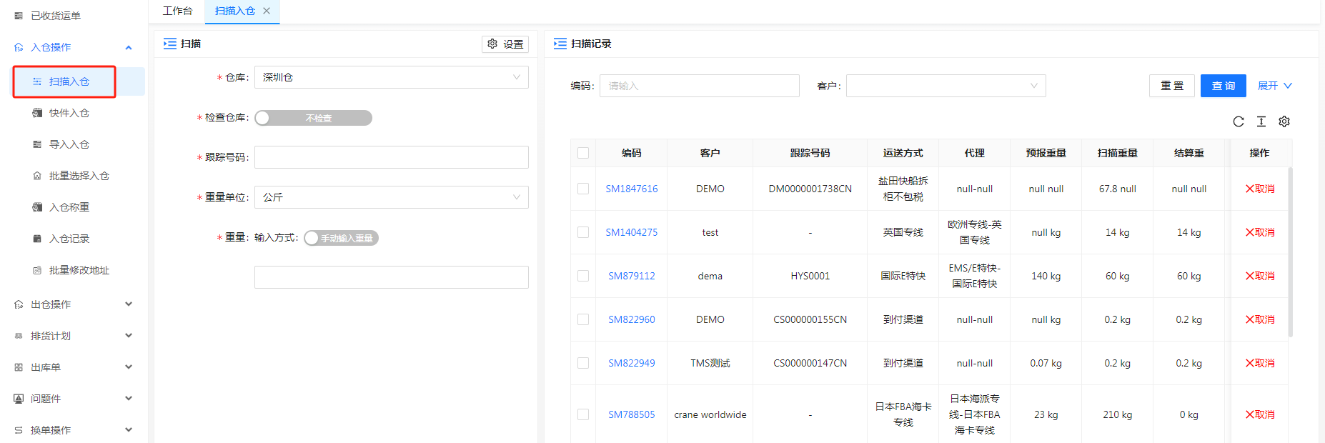This screenshot has width=1325, height=443.
Task: Click the refresh icon above the table
Action: (1239, 121)
